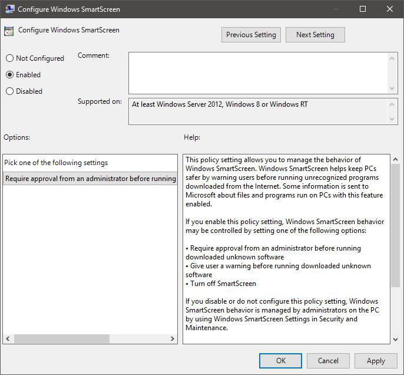Close the Configure Windows SmartScreen dialog
The image size is (404, 375).
tap(390, 9)
